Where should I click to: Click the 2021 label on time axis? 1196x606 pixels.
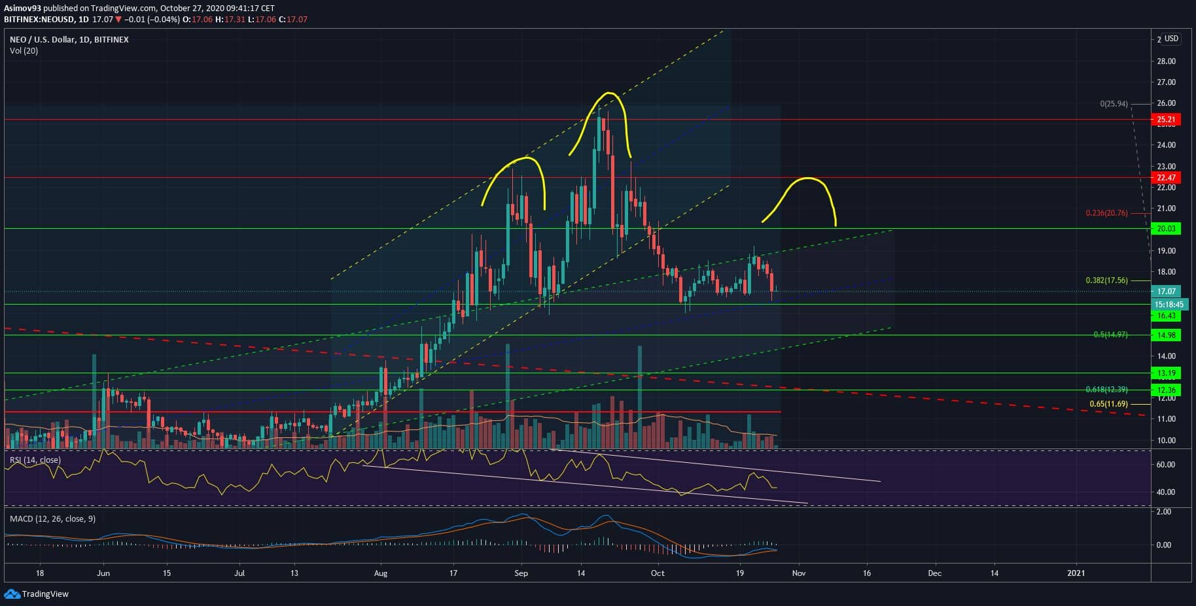(x=1076, y=573)
